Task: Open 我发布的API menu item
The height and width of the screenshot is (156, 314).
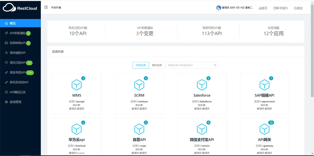Action: pyautogui.click(x=21, y=72)
